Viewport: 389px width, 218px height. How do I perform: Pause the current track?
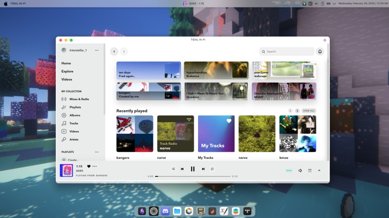tap(192, 169)
